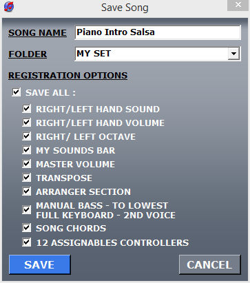Click the blue SAVE button
250x283 pixels.
[39, 264]
